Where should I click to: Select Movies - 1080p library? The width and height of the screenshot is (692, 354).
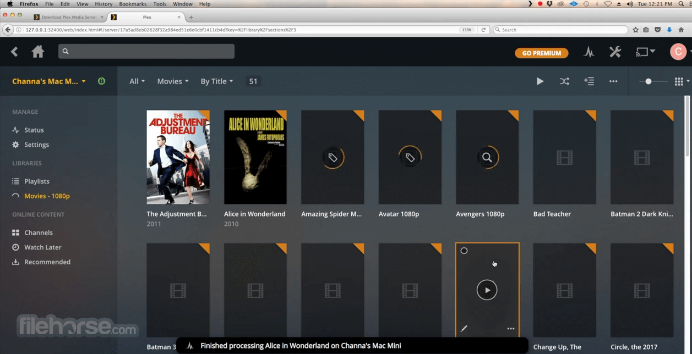point(47,196)
